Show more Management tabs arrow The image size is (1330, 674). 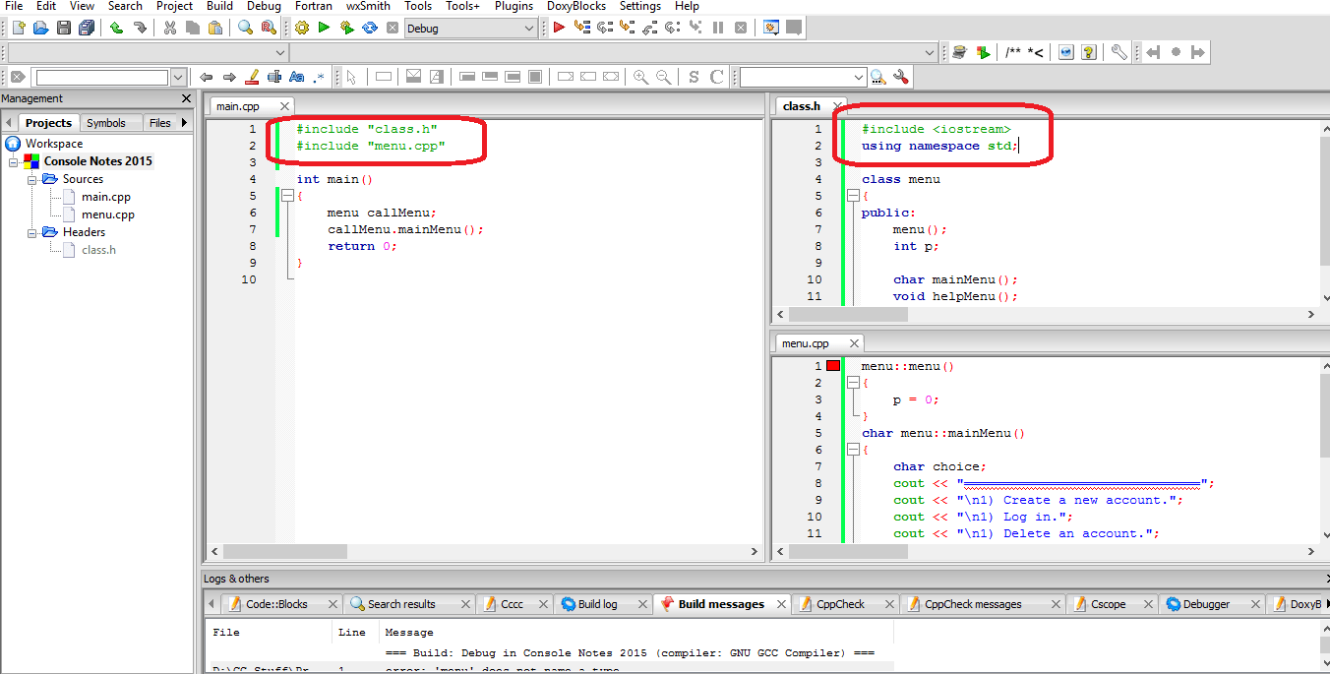pos(184,122)
